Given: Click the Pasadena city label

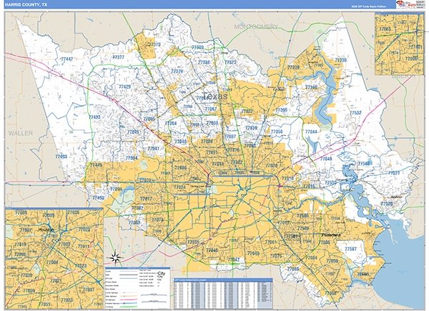Looking at the screenshot, I should tap(331, 235).
